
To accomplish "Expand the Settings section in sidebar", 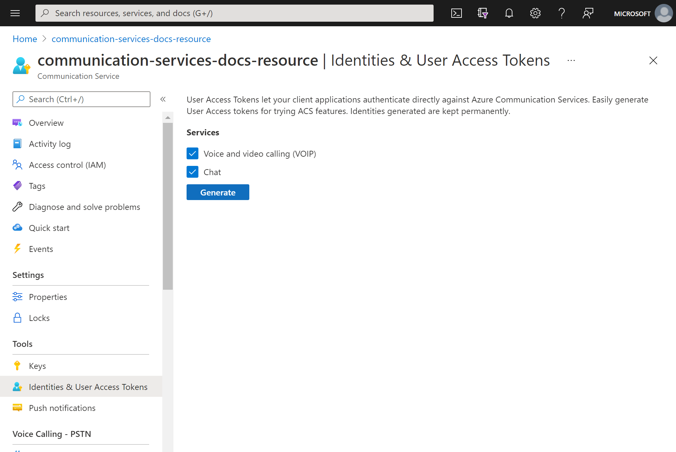I will tap(28, 275).
